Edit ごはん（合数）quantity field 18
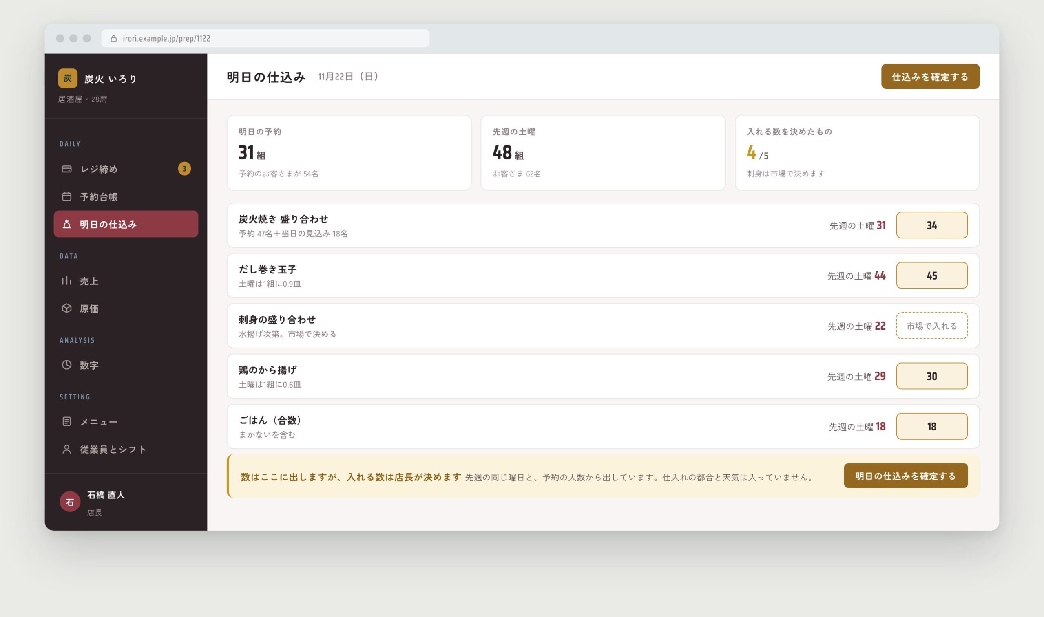Viewport: 1044px width, 617px height. click(x=932, y=426)
